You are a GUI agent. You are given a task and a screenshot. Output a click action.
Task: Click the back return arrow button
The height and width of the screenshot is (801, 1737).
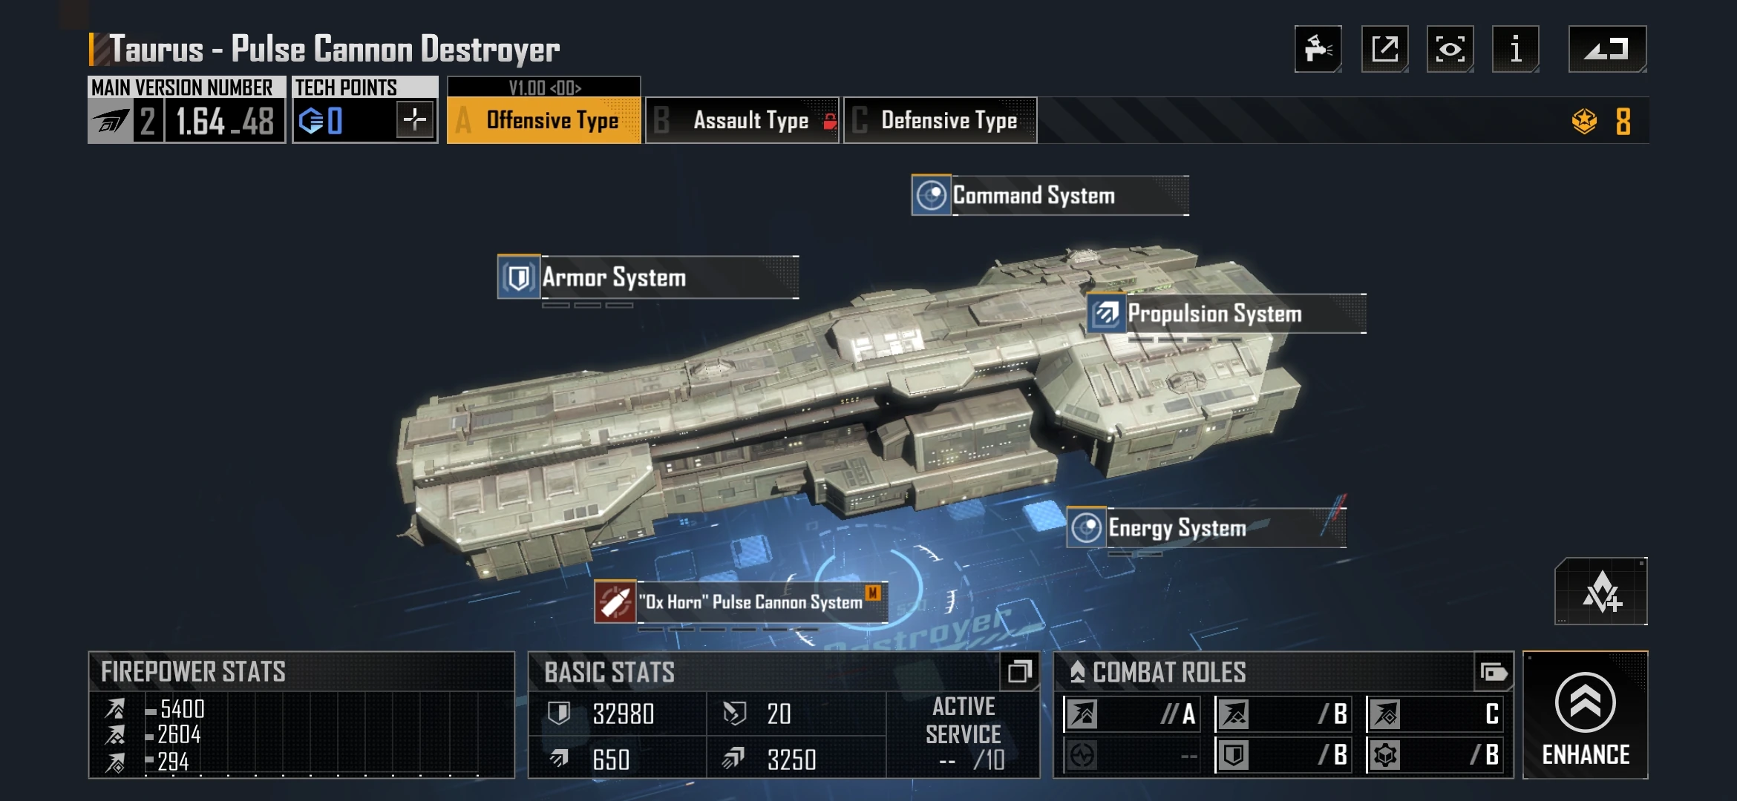point(1607,49)
